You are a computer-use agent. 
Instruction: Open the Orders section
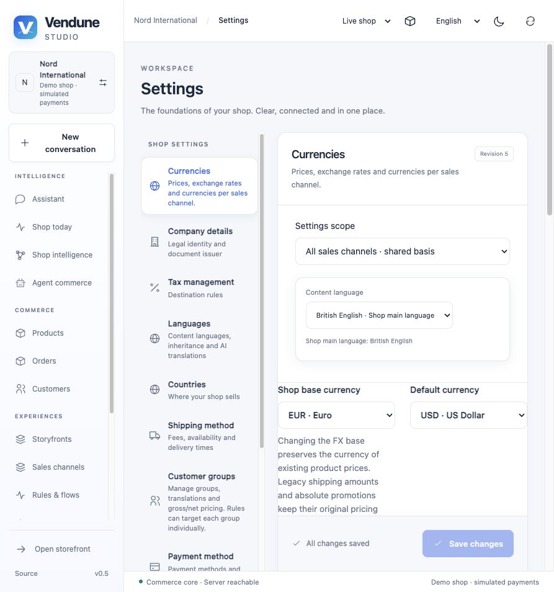click(58, 361)
